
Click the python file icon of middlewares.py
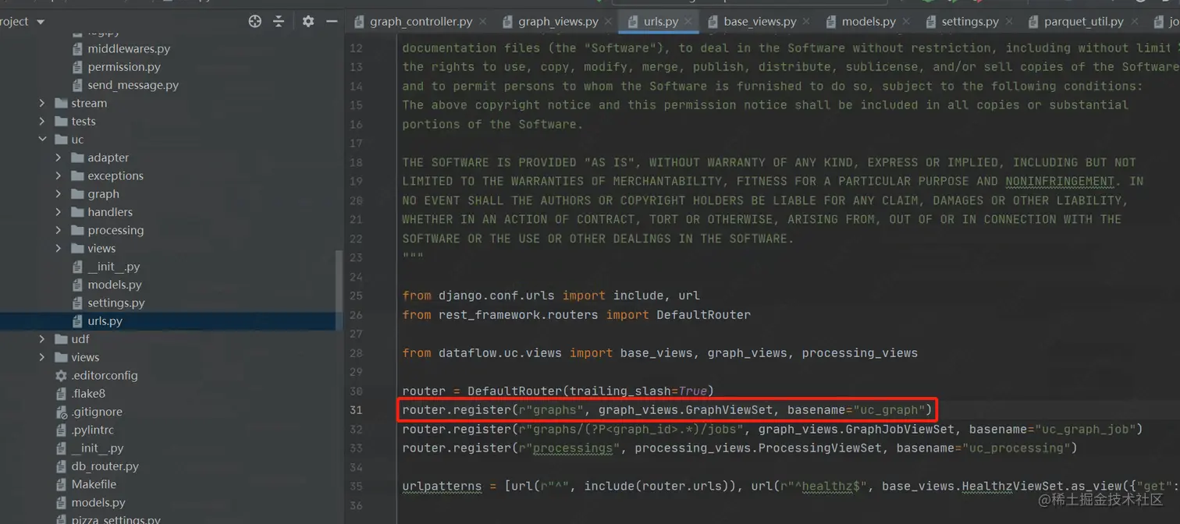[77, 48]
